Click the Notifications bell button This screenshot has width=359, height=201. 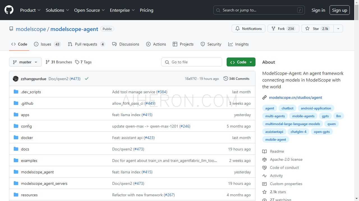tap(248, 28)
